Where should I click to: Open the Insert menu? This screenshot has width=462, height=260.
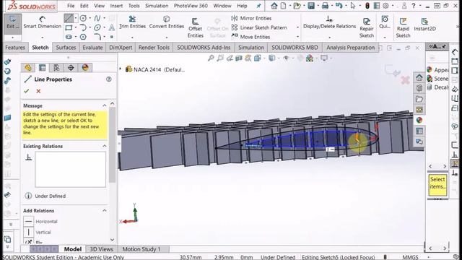[x=116, y=6]
